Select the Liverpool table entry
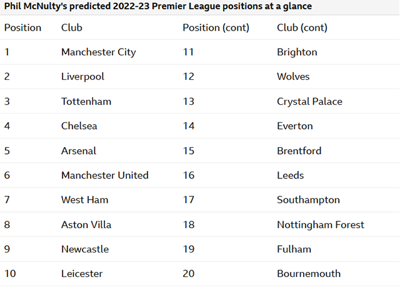Image resolution: width=400 pixels, height=290 pixels. tap(82, 77)
